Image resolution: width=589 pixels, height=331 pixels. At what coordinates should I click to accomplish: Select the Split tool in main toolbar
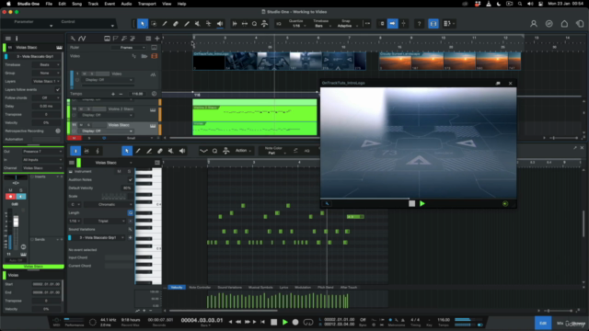point(165,24)
